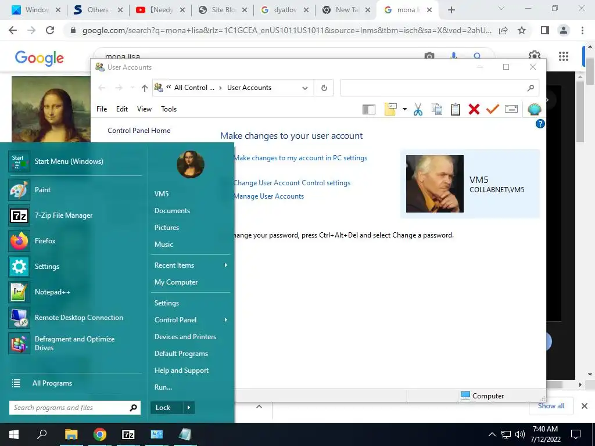595x446 pixels.
Task: Click the Windows Start button on taskbar
Action: (14, 434)
